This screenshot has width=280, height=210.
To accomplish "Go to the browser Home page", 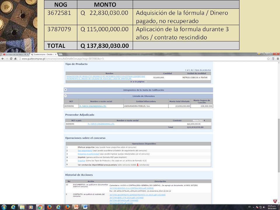I will (x=15, y=59).
